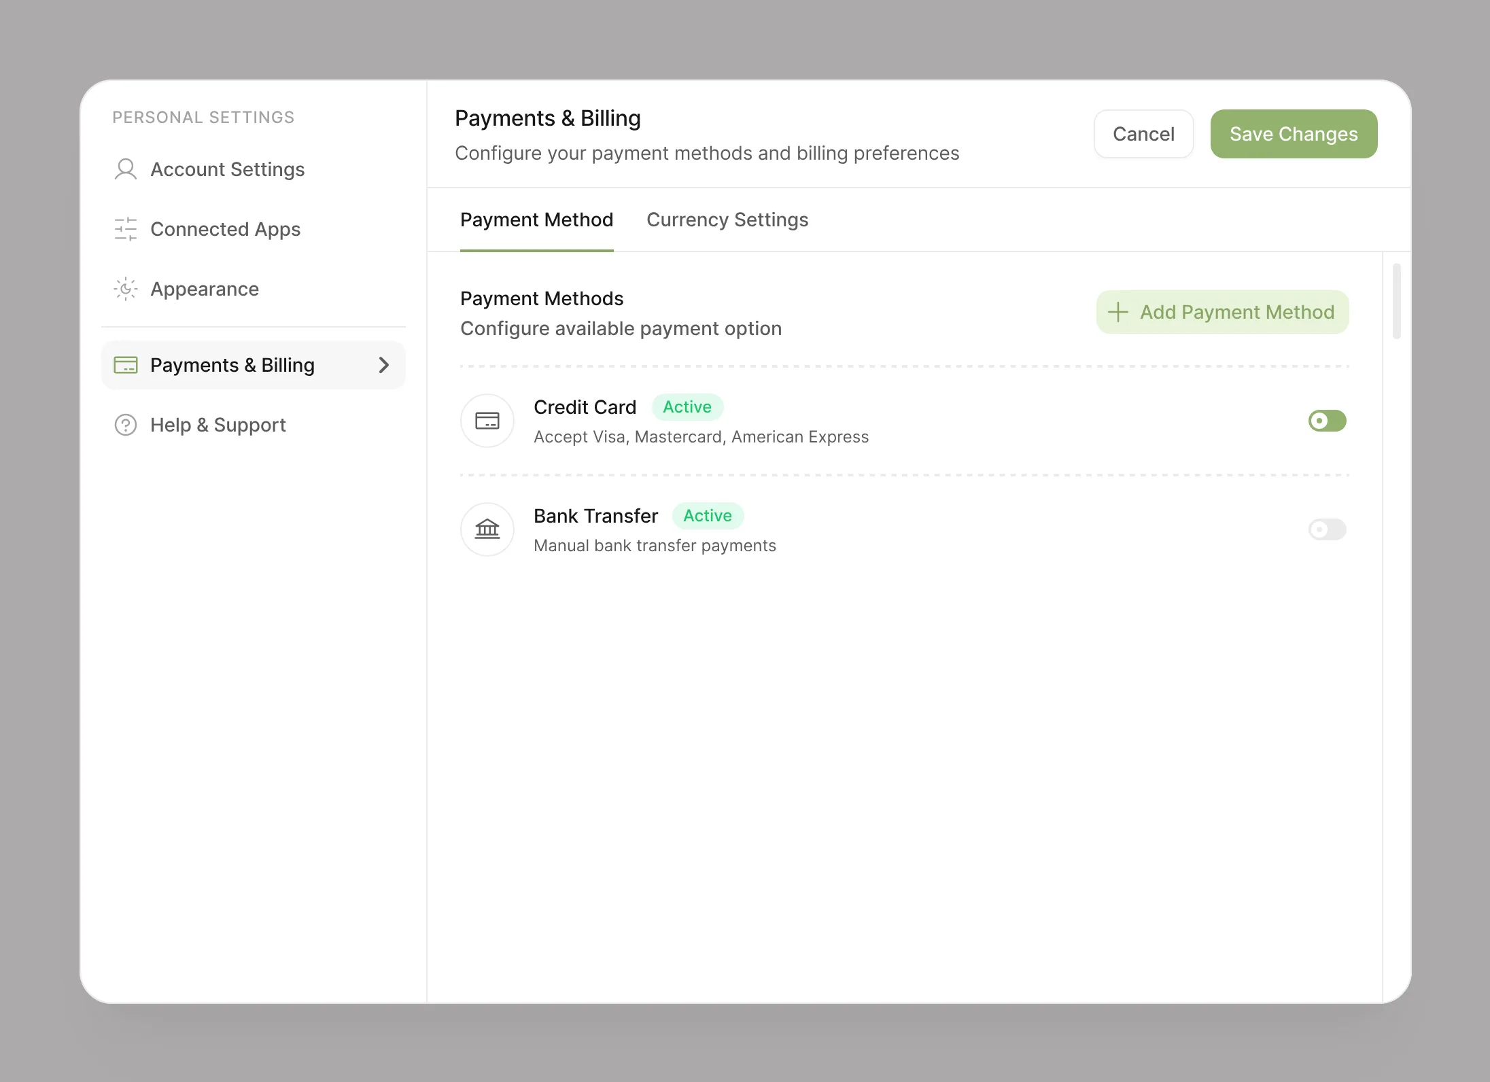Switch to the Payment Method tab
1490x1082 pixels.
click(537, 220)
